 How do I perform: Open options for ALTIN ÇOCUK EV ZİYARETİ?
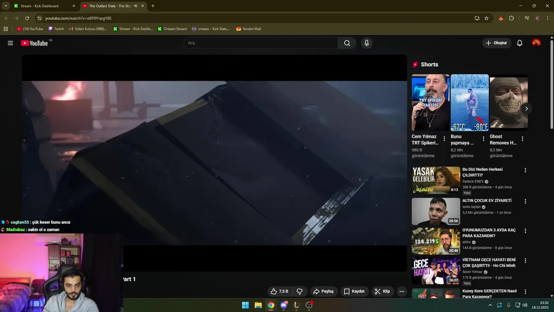point(525,201)
